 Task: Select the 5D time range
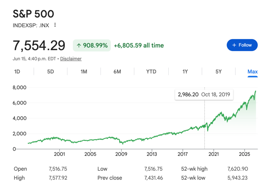pyautogui.click(x=51, y=72)
